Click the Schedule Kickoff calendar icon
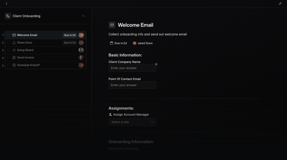Viewport: 287px width, 160px height. point(14,65)
